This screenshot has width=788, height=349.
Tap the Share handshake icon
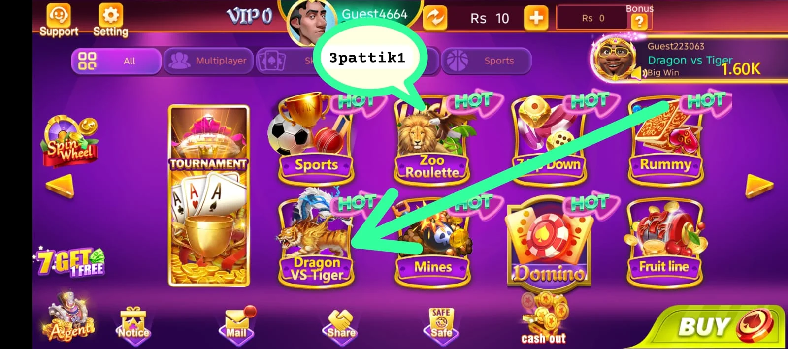click(x=341, y=325)
